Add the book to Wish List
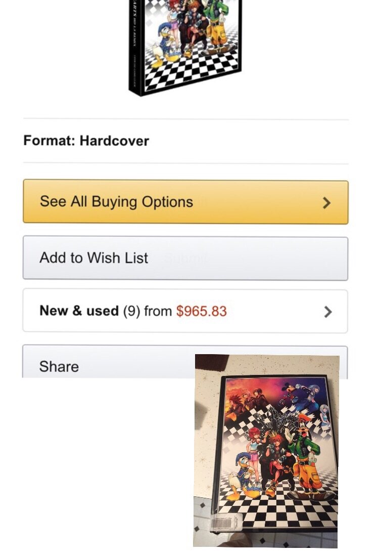 185,259
